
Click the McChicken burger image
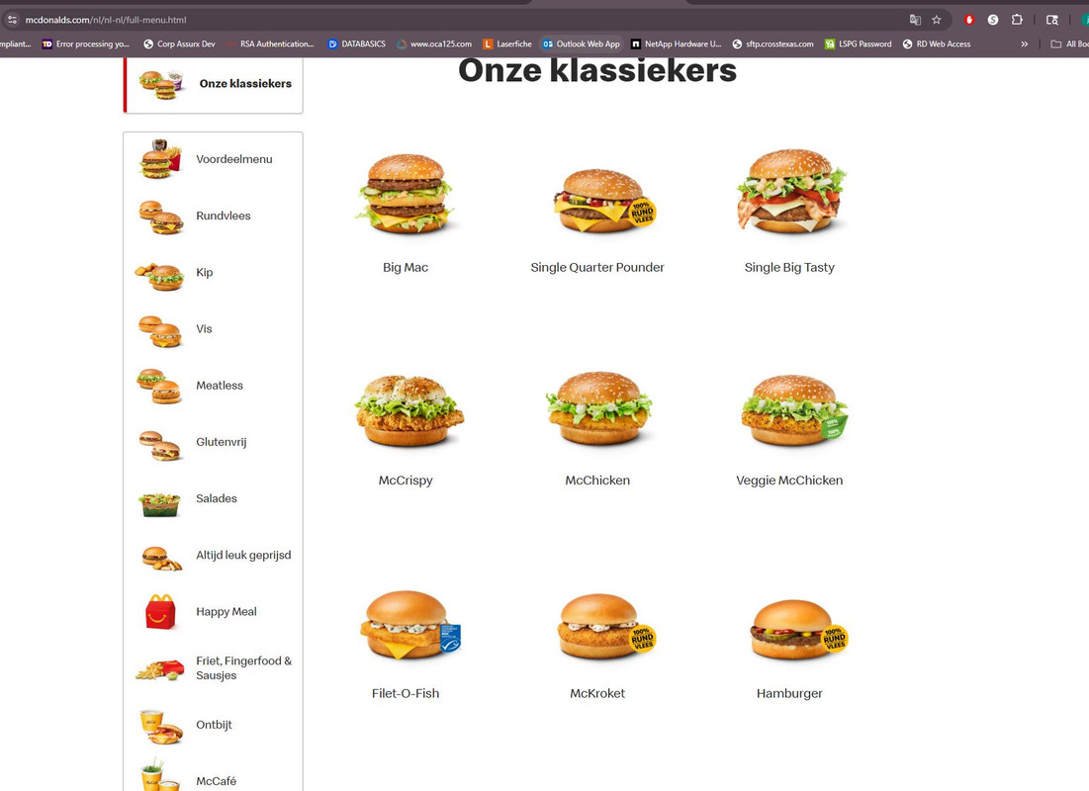[x=599, y=408]
